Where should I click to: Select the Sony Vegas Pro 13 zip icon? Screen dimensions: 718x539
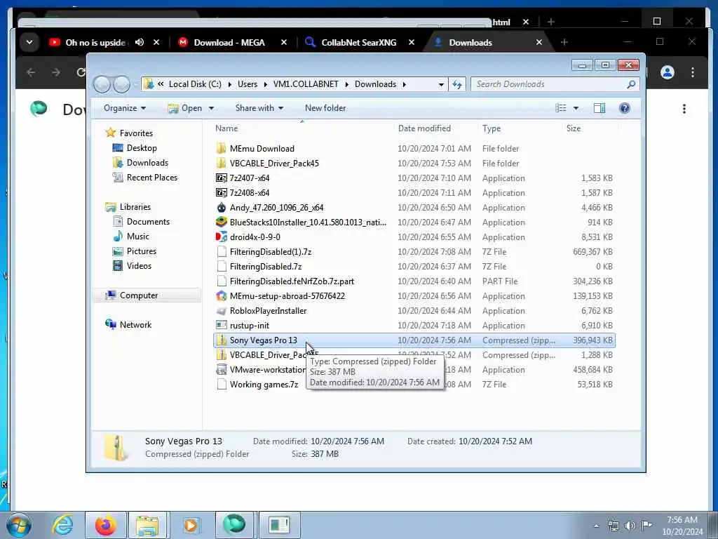(x=222, y=340)
